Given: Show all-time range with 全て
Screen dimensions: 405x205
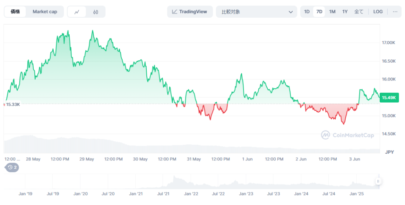Looking at the screenshot, I should click(359, 12).
